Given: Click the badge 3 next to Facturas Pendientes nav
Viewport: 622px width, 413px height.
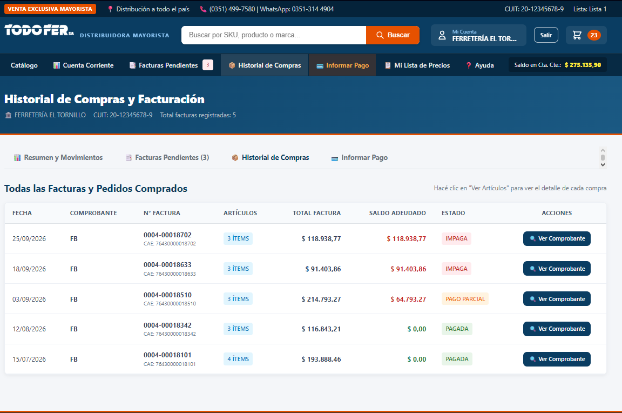Looking at the screenshot, I should tap(208, 65).
